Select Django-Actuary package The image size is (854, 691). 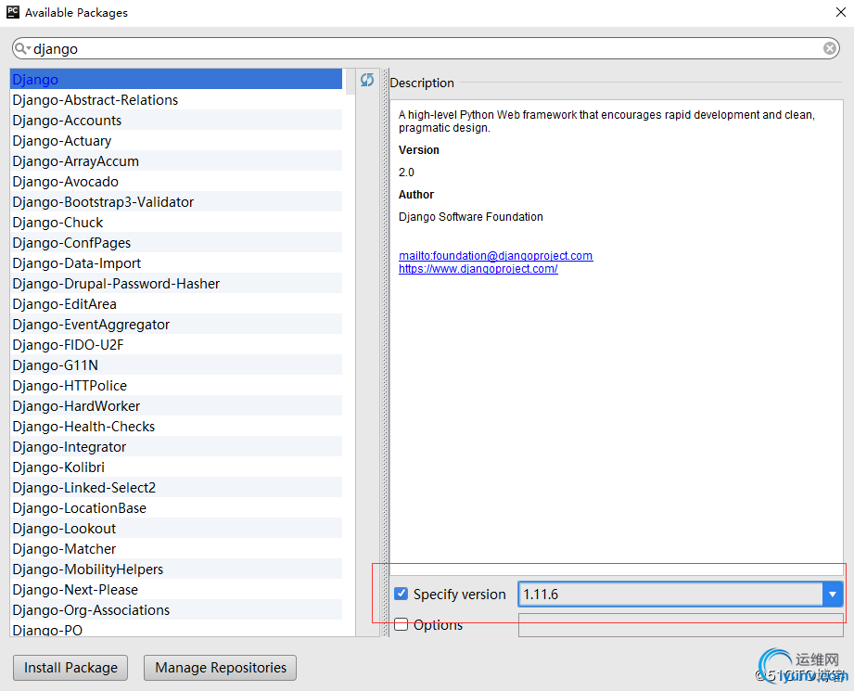pos(176,141)
